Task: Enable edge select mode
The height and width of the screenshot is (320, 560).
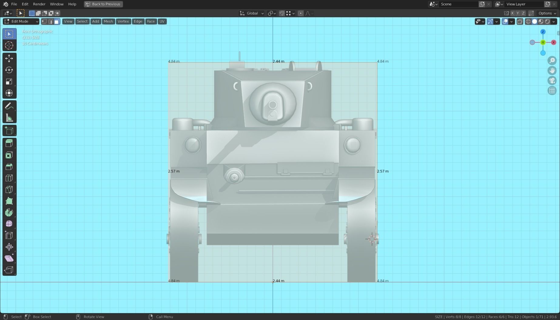Action: [51, 21]
